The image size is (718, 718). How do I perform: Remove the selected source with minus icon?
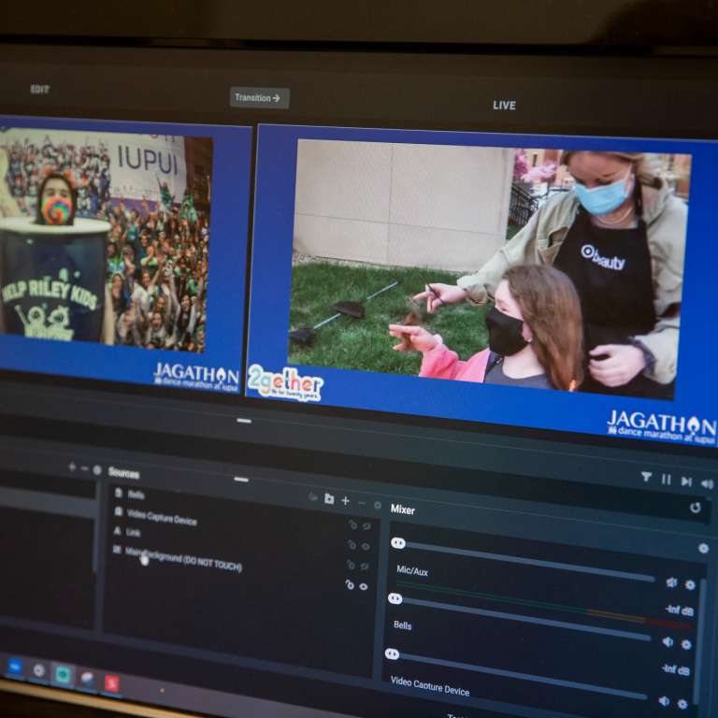[x=361, y=503]
